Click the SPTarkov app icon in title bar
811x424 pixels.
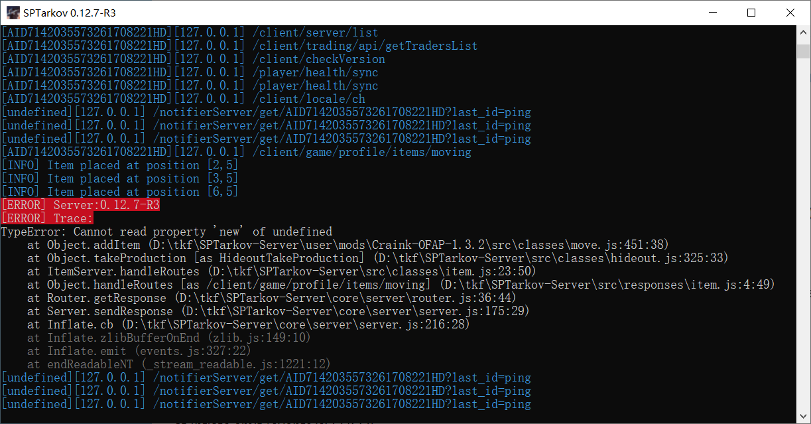point(13,13)
